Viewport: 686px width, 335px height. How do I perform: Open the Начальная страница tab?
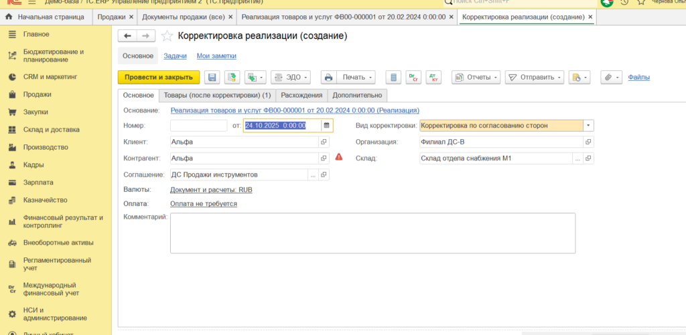pos(46,17)
